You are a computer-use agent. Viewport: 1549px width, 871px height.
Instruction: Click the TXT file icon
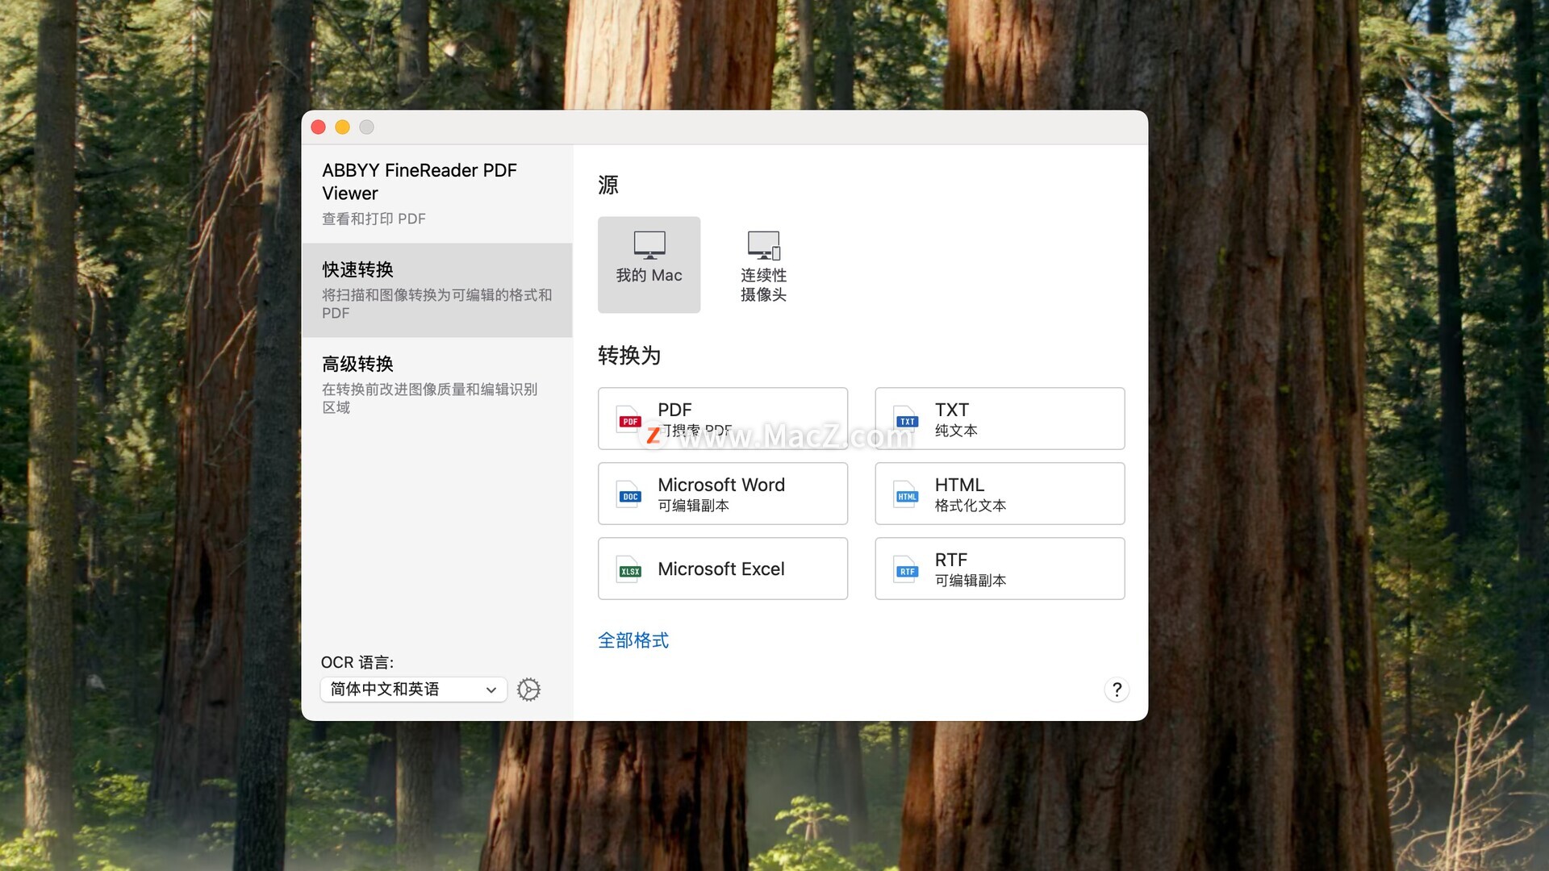pos(907,419)
